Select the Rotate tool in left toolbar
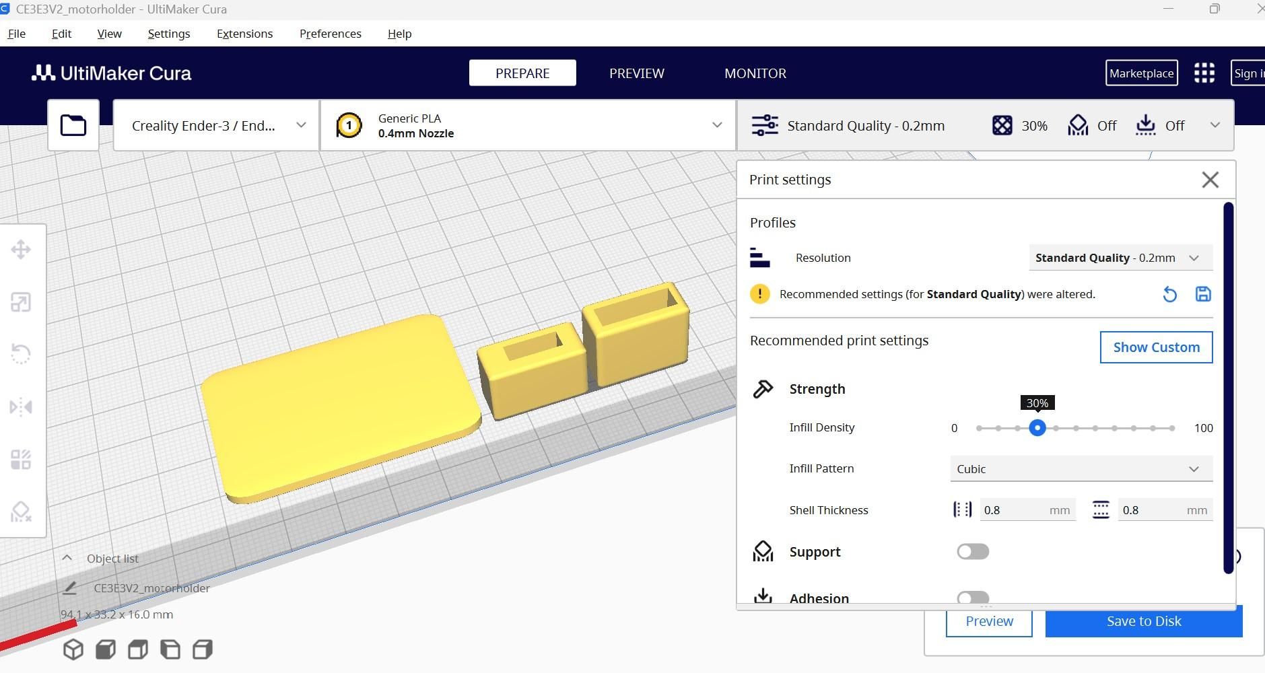Screen dimensions: 1265x673 click(x=21, y=354)
